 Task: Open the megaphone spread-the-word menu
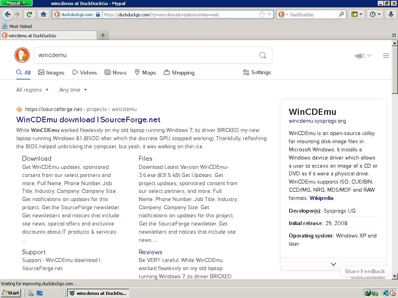(x=363, y=55)
